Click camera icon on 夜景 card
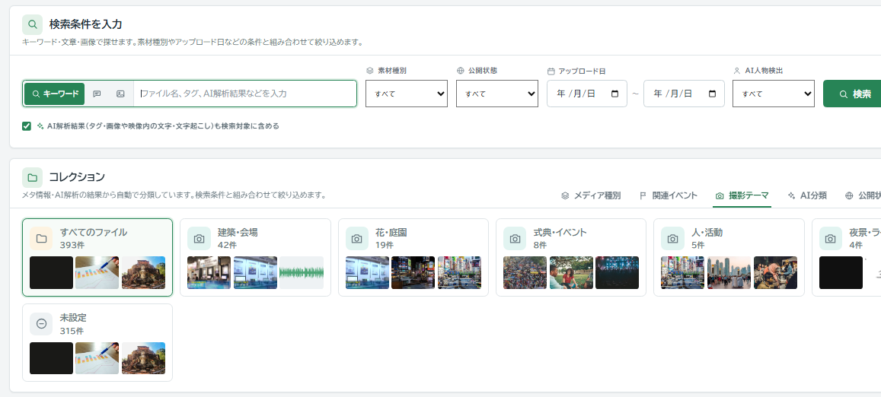Viewport: 881px width, 397px height. pos(831,238)
